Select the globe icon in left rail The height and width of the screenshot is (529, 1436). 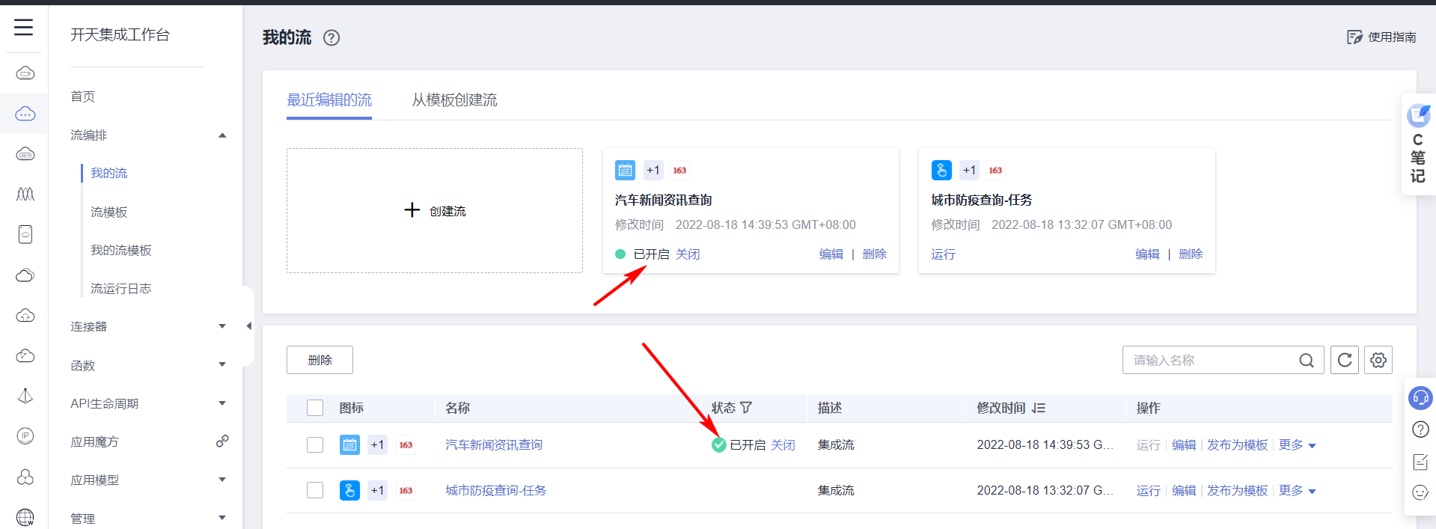(x=25, y=517)
